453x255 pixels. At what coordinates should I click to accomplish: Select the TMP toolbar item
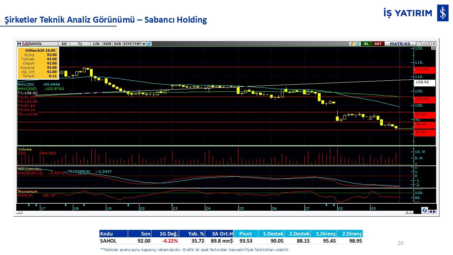(x=136, y=44)
